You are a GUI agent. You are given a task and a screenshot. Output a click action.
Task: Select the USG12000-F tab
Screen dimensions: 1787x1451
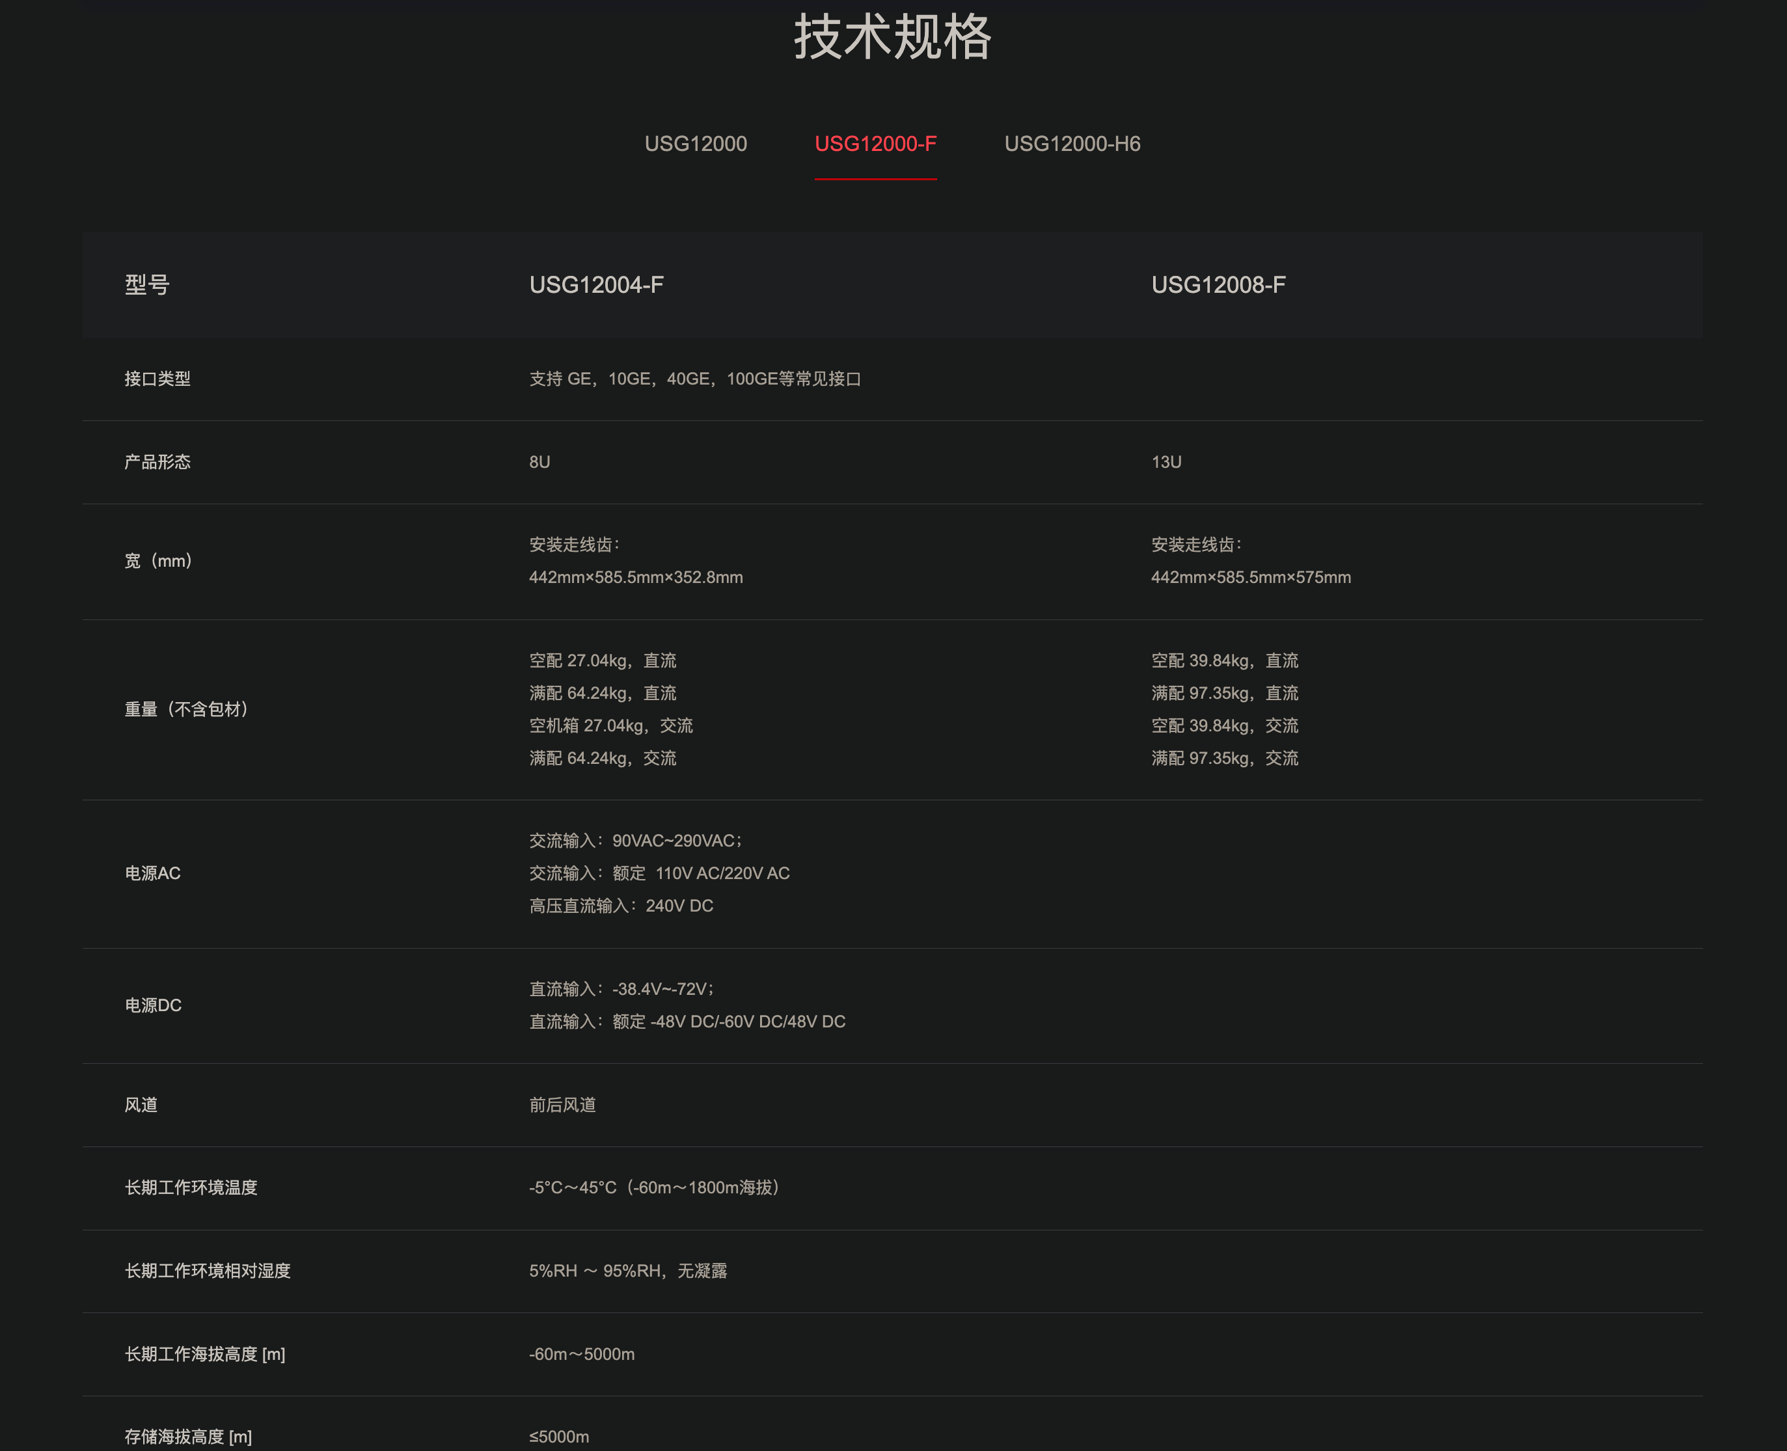875,144
